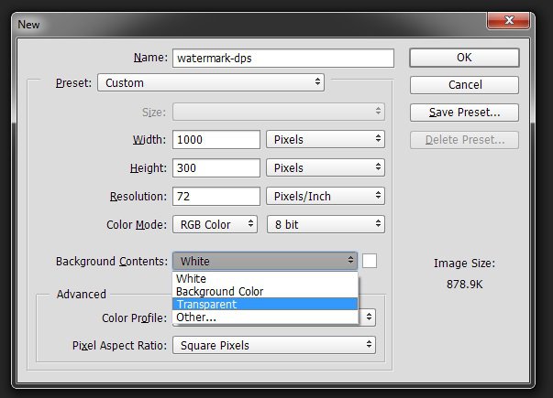Click the Background Contents dropdown field
This screenshot has height=398, width=553.
tap(264, 262)
